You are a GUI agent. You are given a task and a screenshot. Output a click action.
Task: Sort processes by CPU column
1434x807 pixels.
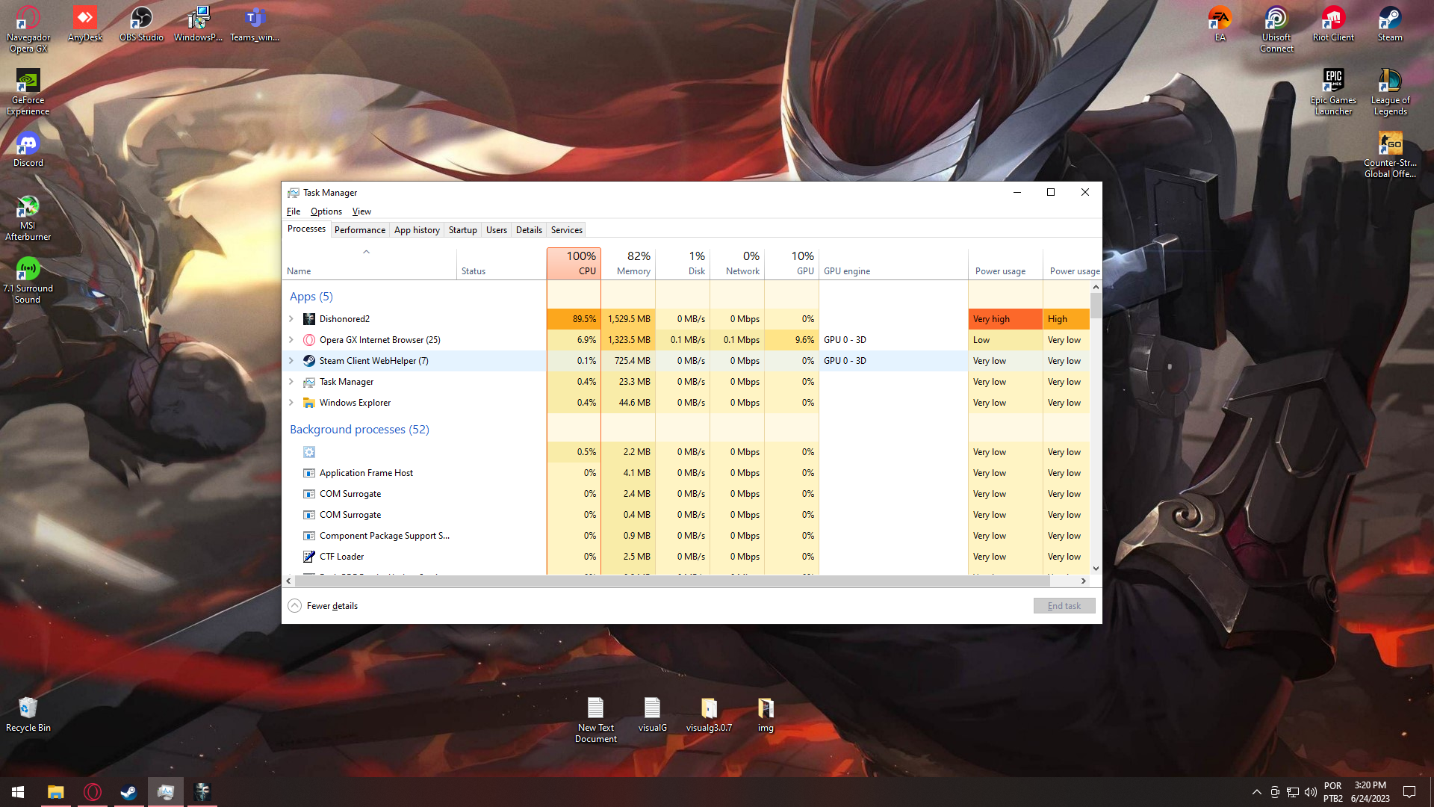click(574, 264)
